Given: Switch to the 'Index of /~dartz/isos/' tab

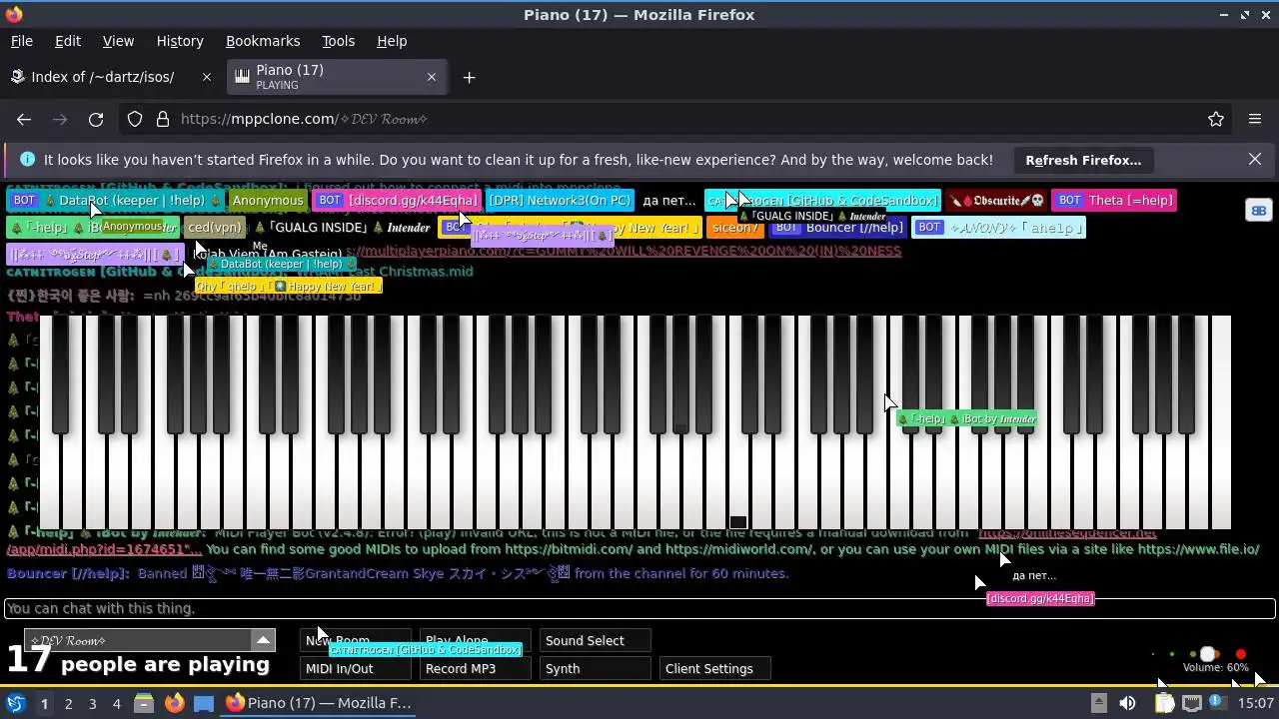Looking at the screenshot, I should coord(102,77).
